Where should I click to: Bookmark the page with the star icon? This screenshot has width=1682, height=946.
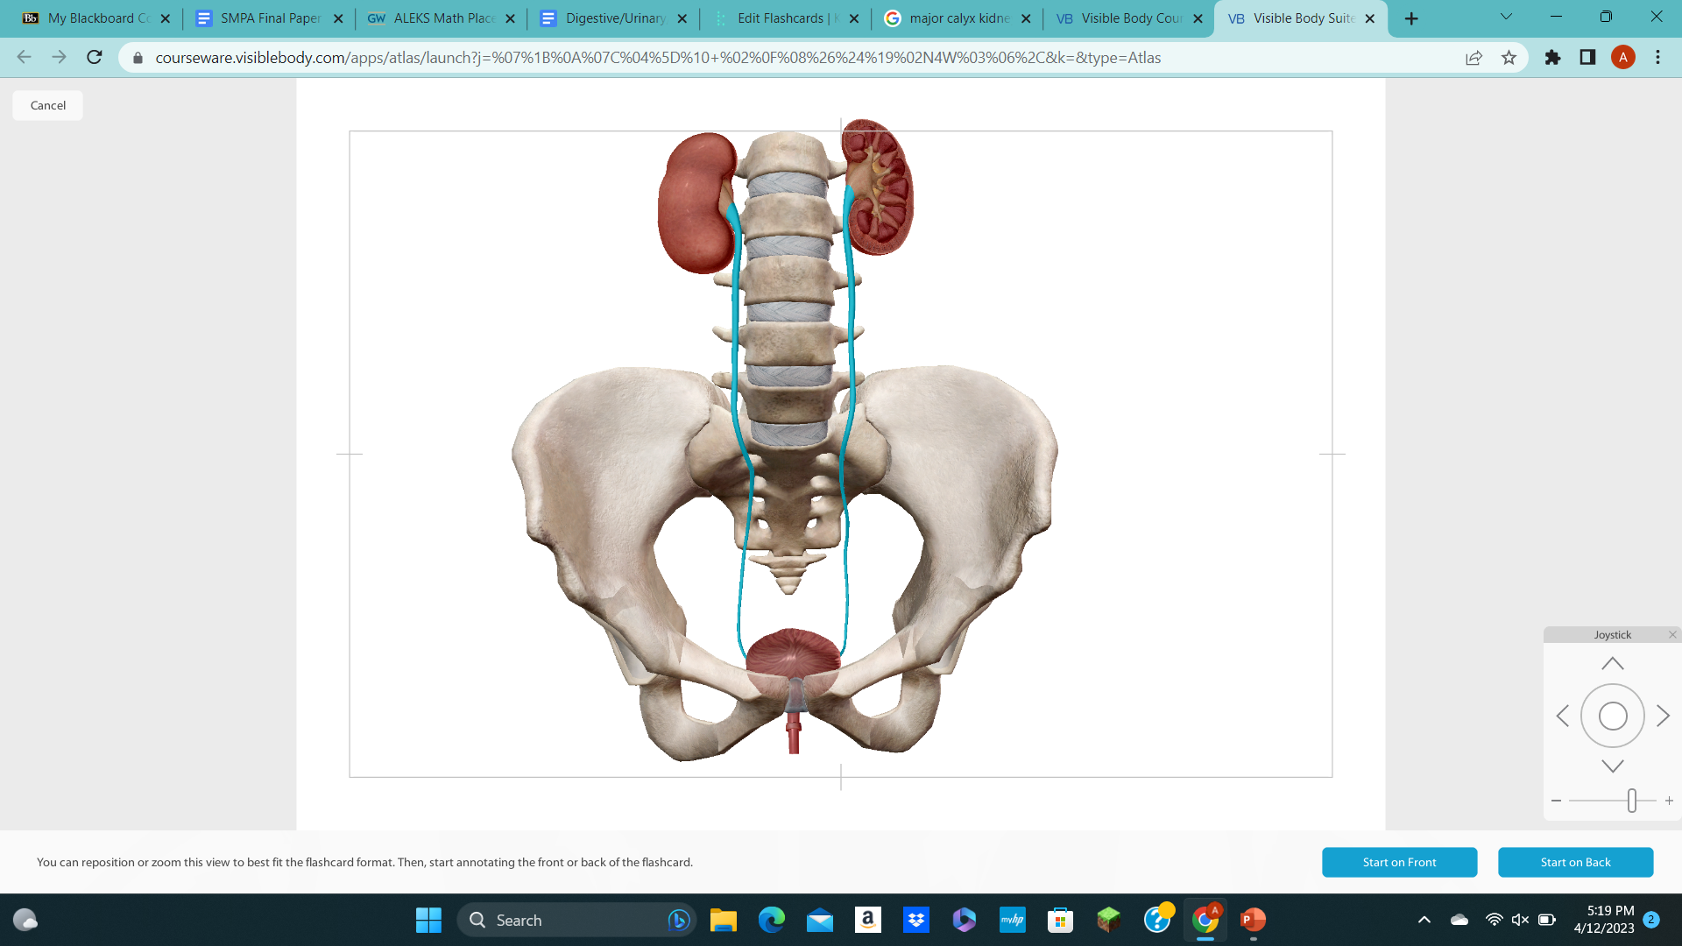(x=1509, y=58)
